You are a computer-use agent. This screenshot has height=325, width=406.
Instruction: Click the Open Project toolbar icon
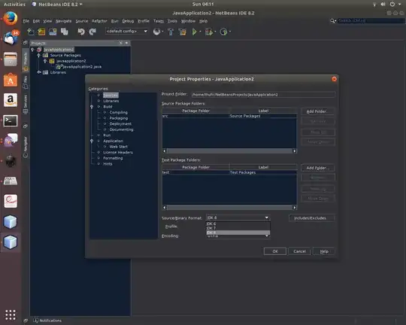[x=53, y=32]
